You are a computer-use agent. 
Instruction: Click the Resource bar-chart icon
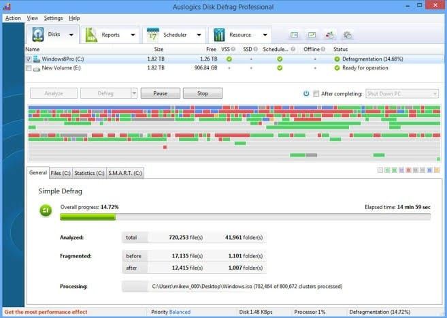[x=219, y=35]
